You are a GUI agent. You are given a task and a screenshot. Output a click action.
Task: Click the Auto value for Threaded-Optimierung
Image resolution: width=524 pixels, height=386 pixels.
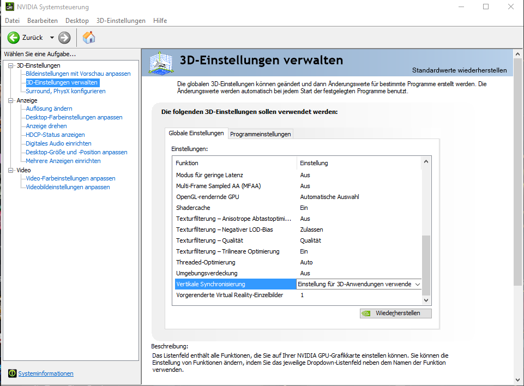[x=306, y=262]
